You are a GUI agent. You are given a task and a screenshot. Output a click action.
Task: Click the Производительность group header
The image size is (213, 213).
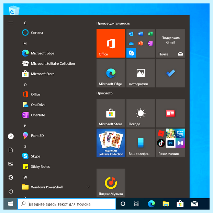(113, 23)
